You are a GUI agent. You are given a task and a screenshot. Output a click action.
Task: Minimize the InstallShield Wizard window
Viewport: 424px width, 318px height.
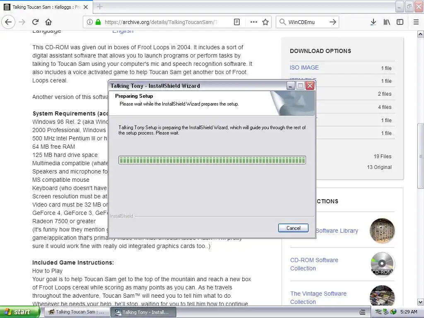coord(291,86)
